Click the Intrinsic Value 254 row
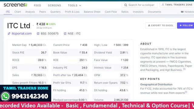The width and height of the screenshot is (194, 109). pyautogui.click(x=111, y=68)
